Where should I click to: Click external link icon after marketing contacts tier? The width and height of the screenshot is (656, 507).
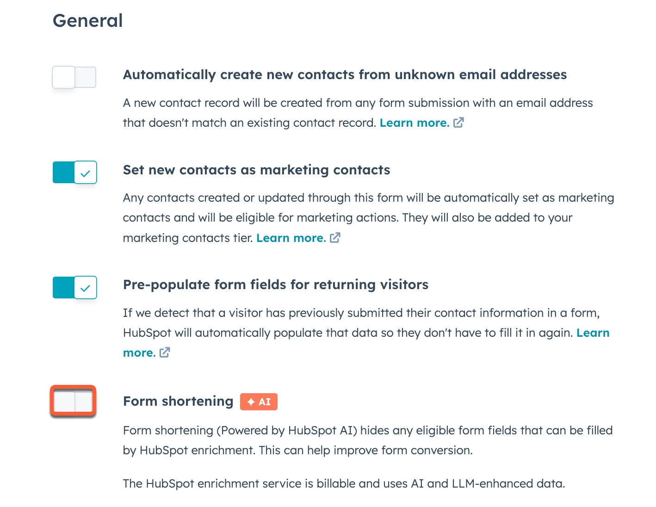(x=335, y=238)
